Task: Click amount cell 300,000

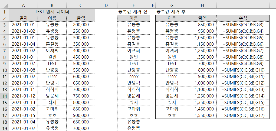Action: pos(81,38)
